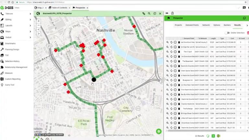This screenshot has height=140, width=249.
Task: Select the Results tab
Action: (237, 25)
